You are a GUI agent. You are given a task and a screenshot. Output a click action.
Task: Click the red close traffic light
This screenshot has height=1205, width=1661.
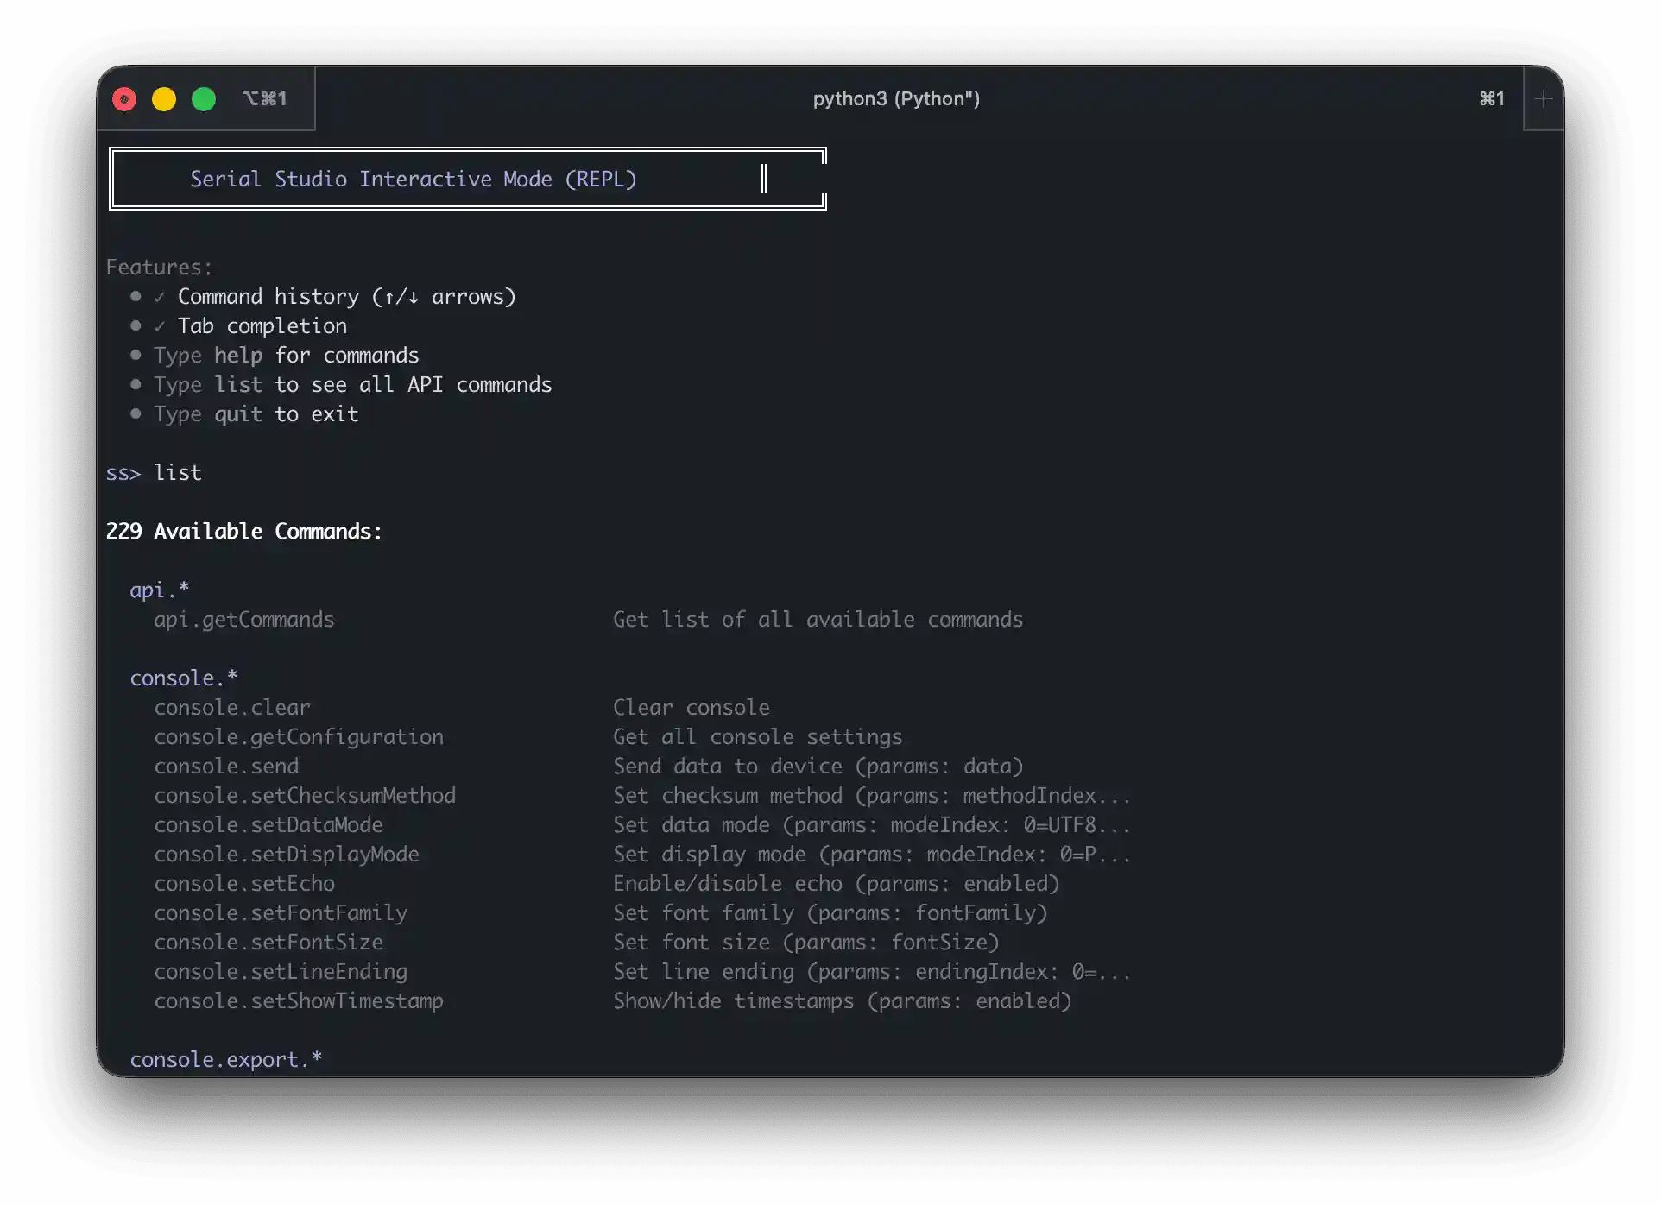(124, 98)
